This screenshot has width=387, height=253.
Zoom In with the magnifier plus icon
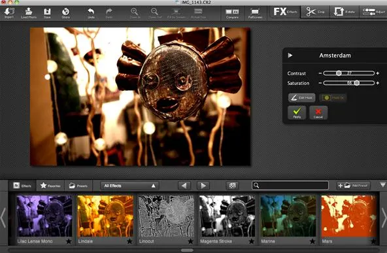coord(135,13)
